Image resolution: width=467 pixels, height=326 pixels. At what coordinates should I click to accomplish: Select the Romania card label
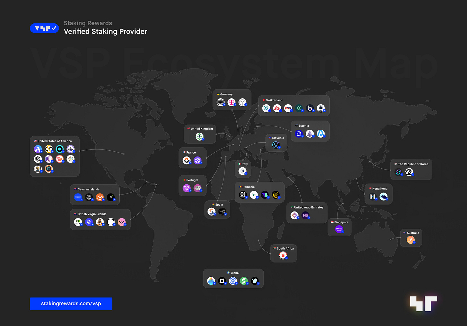(249, 187)
